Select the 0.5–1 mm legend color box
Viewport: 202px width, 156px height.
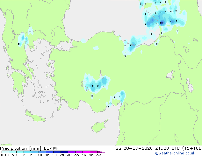tap(13, 152)
